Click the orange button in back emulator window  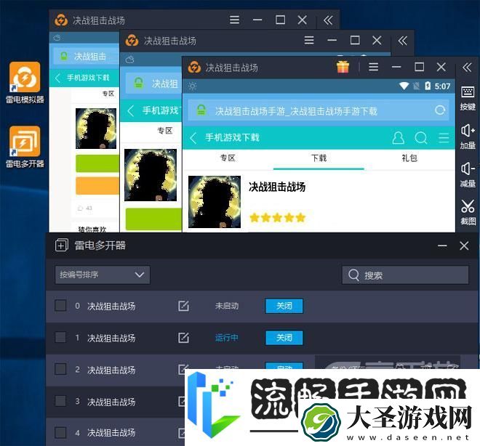97,185
